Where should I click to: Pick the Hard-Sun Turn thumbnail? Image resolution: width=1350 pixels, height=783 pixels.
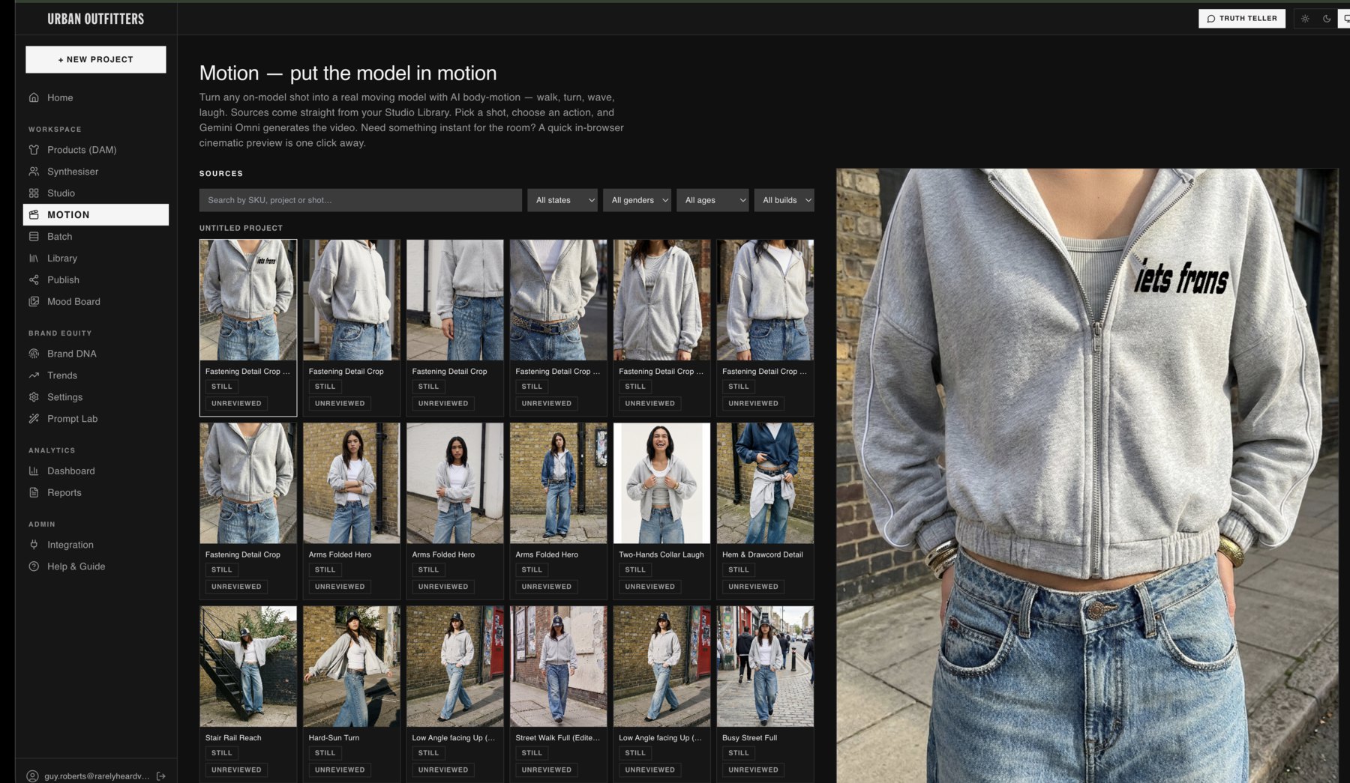pos(352,667)
